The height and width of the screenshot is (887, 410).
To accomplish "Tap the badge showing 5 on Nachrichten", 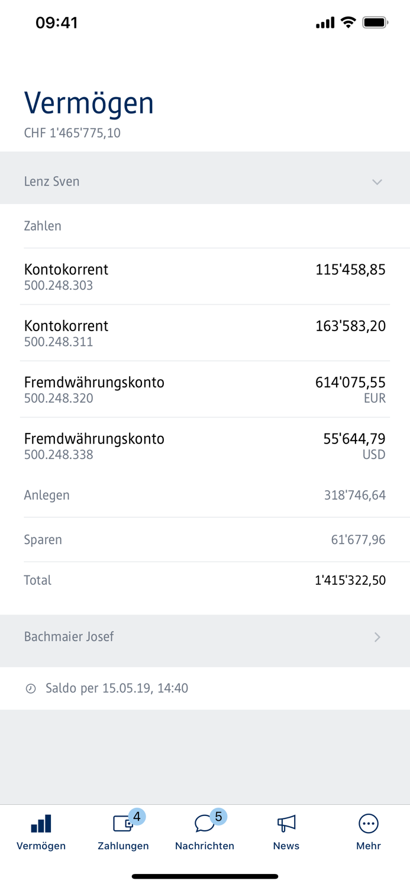I will coord(218,815).
